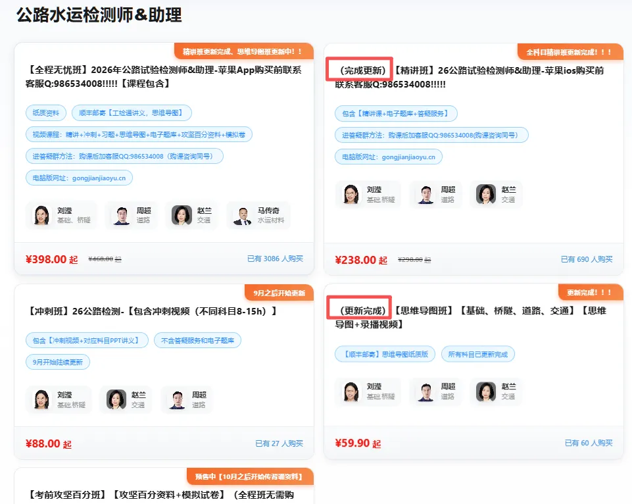632x504 pixels.
Task: Select teacher 周超 avatar in 精讲班 card
Action: (425, 194)
